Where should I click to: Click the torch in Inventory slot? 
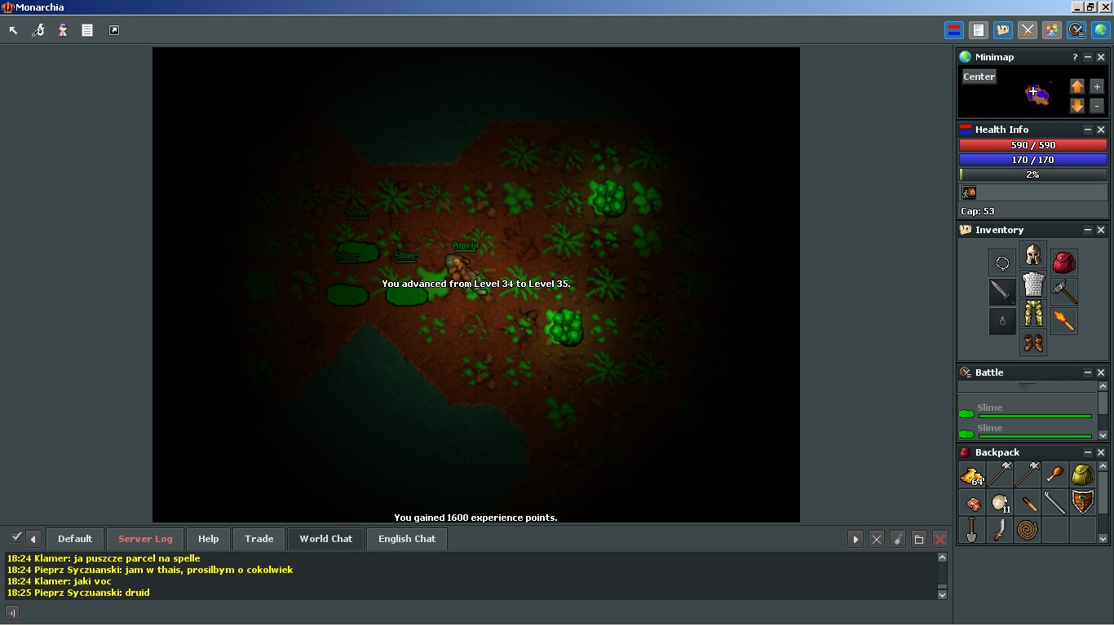pyautogui.click(x=1063, y=321)
